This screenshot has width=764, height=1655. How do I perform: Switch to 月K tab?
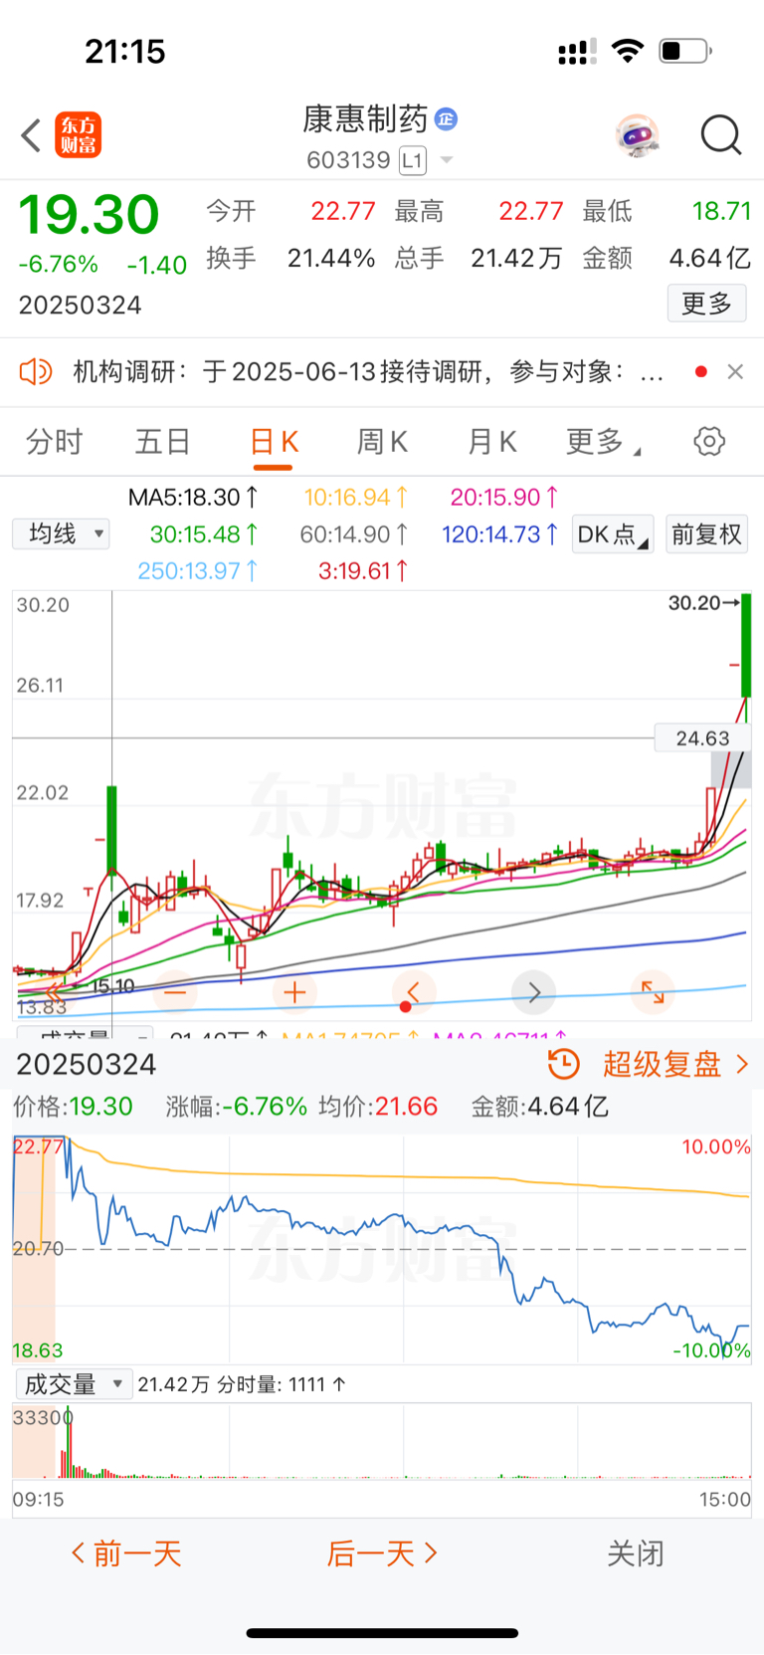[491, 442]
